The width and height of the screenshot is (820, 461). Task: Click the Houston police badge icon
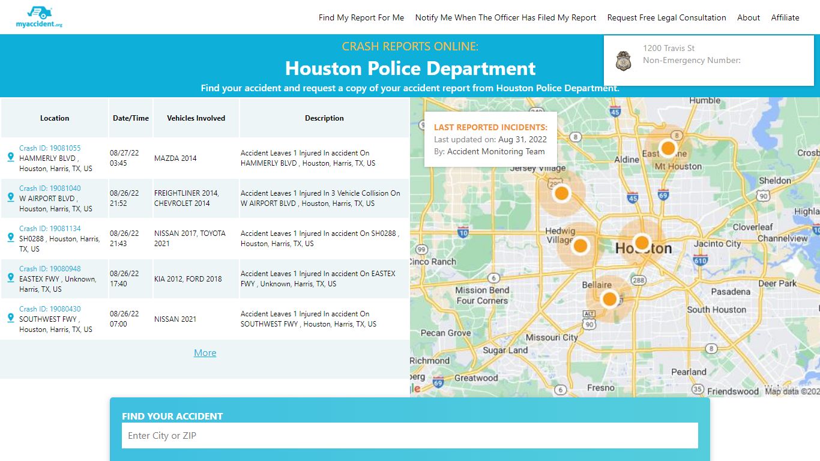624,60
